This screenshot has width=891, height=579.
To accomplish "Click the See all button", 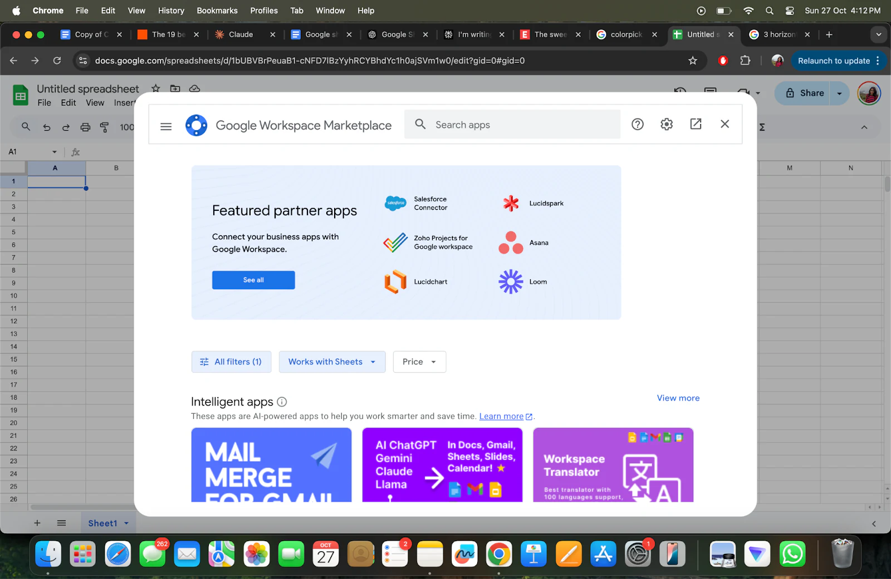I will coord(253,280).
